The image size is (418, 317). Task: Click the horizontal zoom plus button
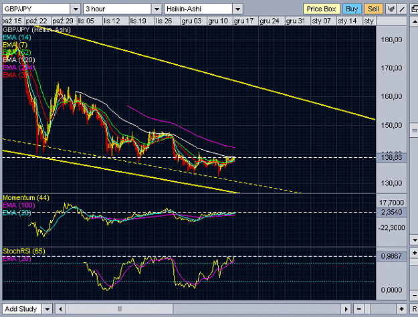(x=401, y=309)
